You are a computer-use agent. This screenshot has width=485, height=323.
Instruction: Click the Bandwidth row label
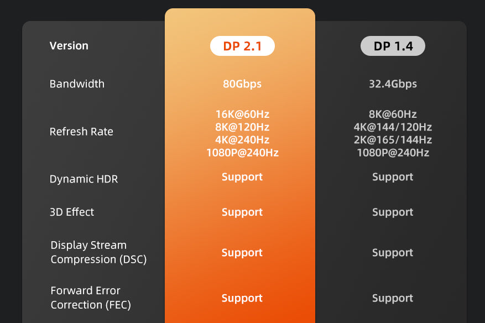[77, 84]
